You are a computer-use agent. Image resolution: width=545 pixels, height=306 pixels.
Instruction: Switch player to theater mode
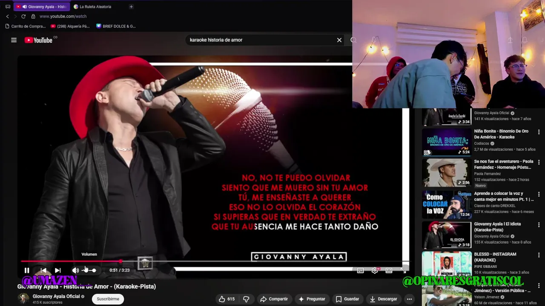[389, 270]
